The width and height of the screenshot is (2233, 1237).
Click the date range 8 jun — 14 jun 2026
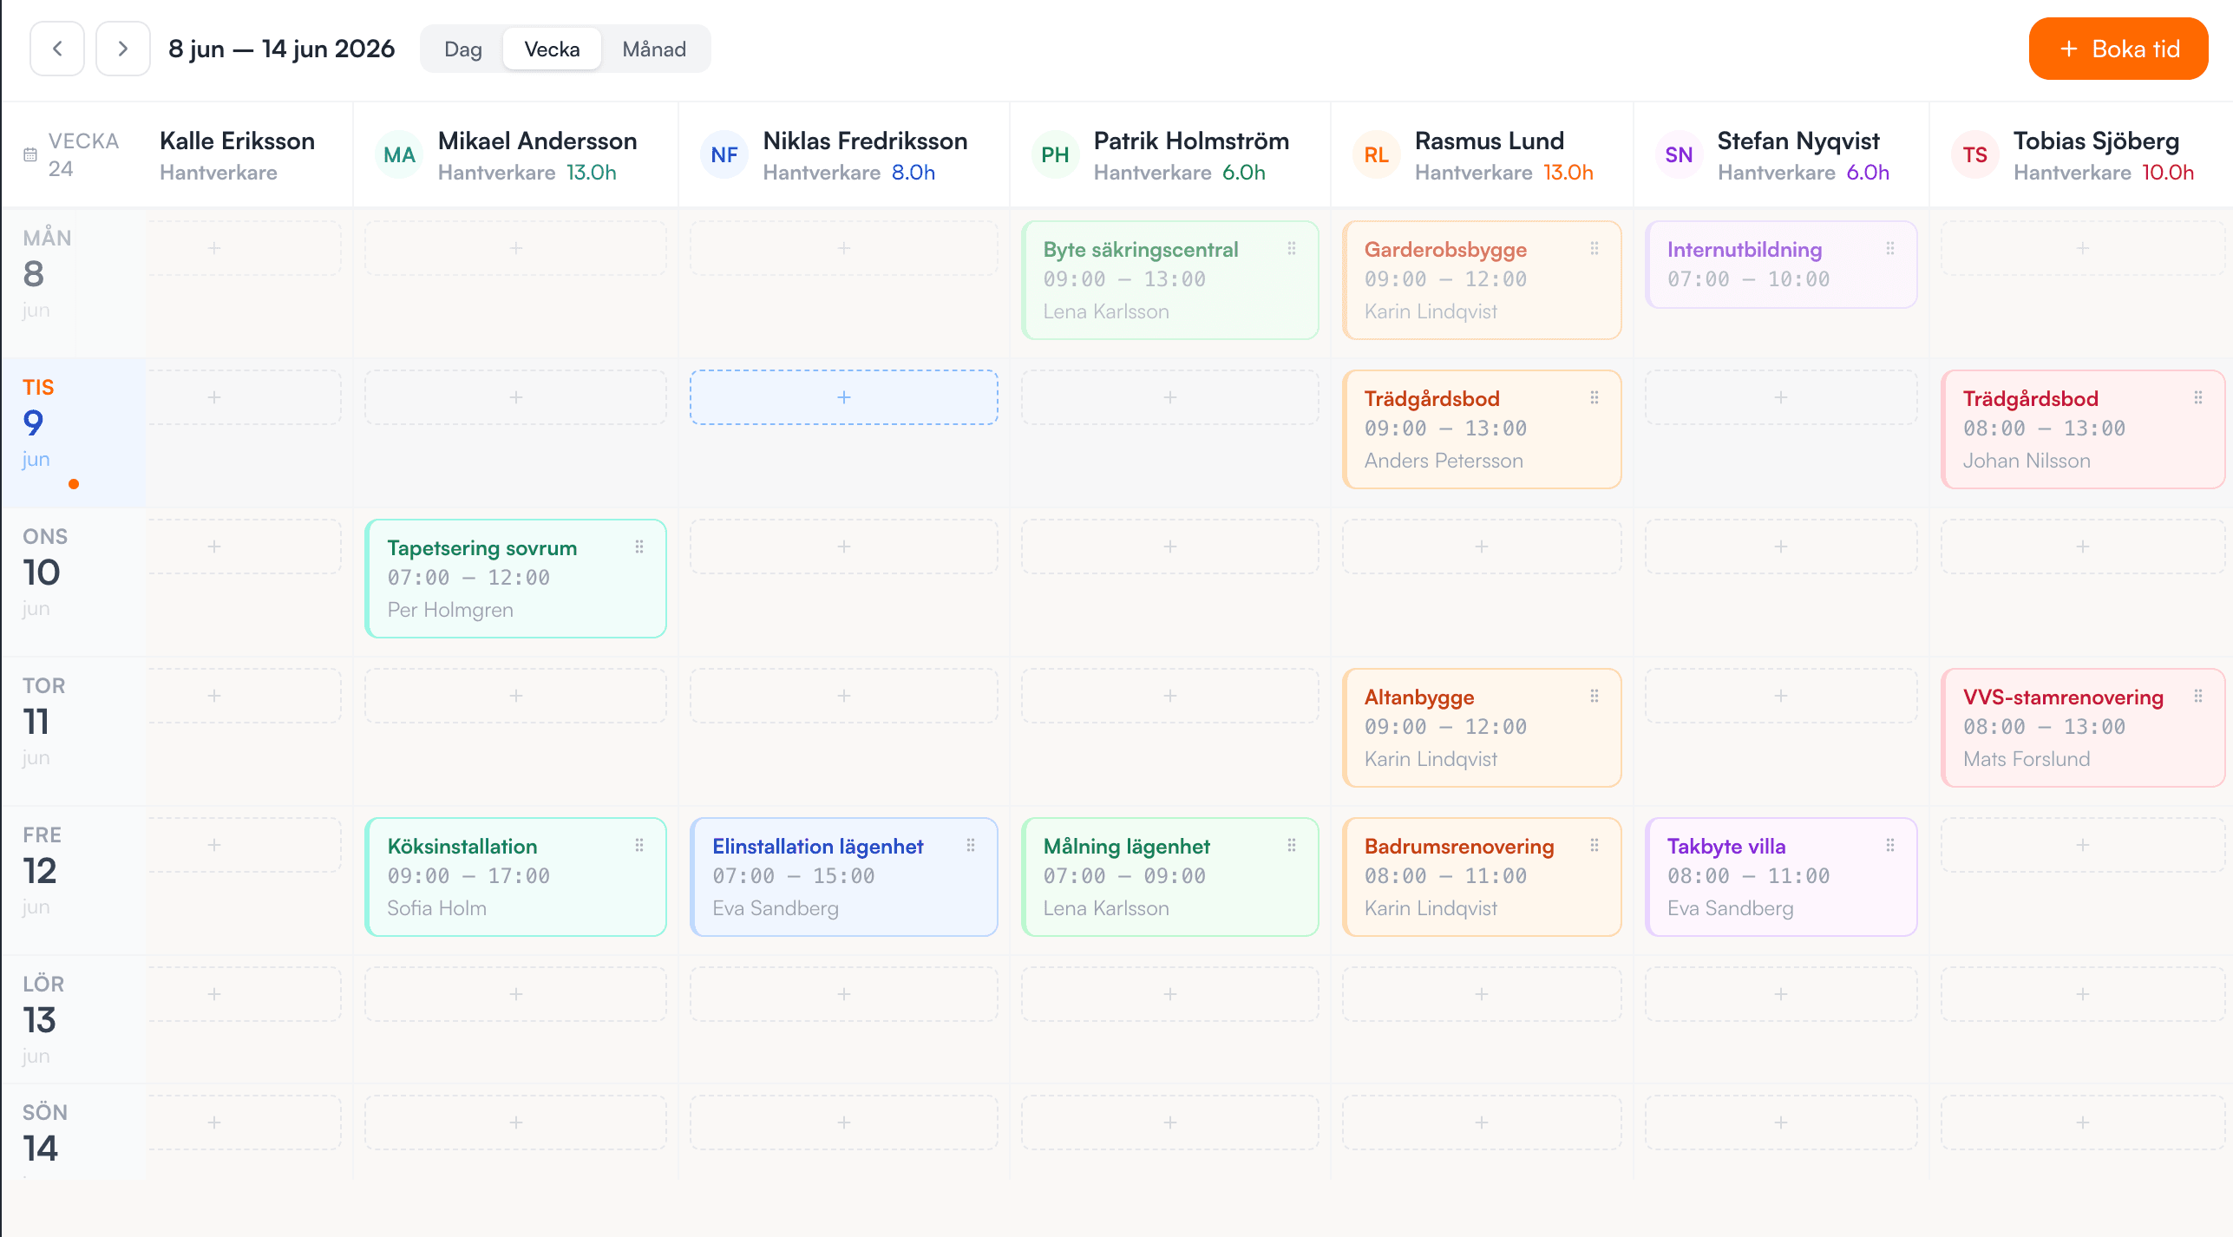click(x=282, y=49)
